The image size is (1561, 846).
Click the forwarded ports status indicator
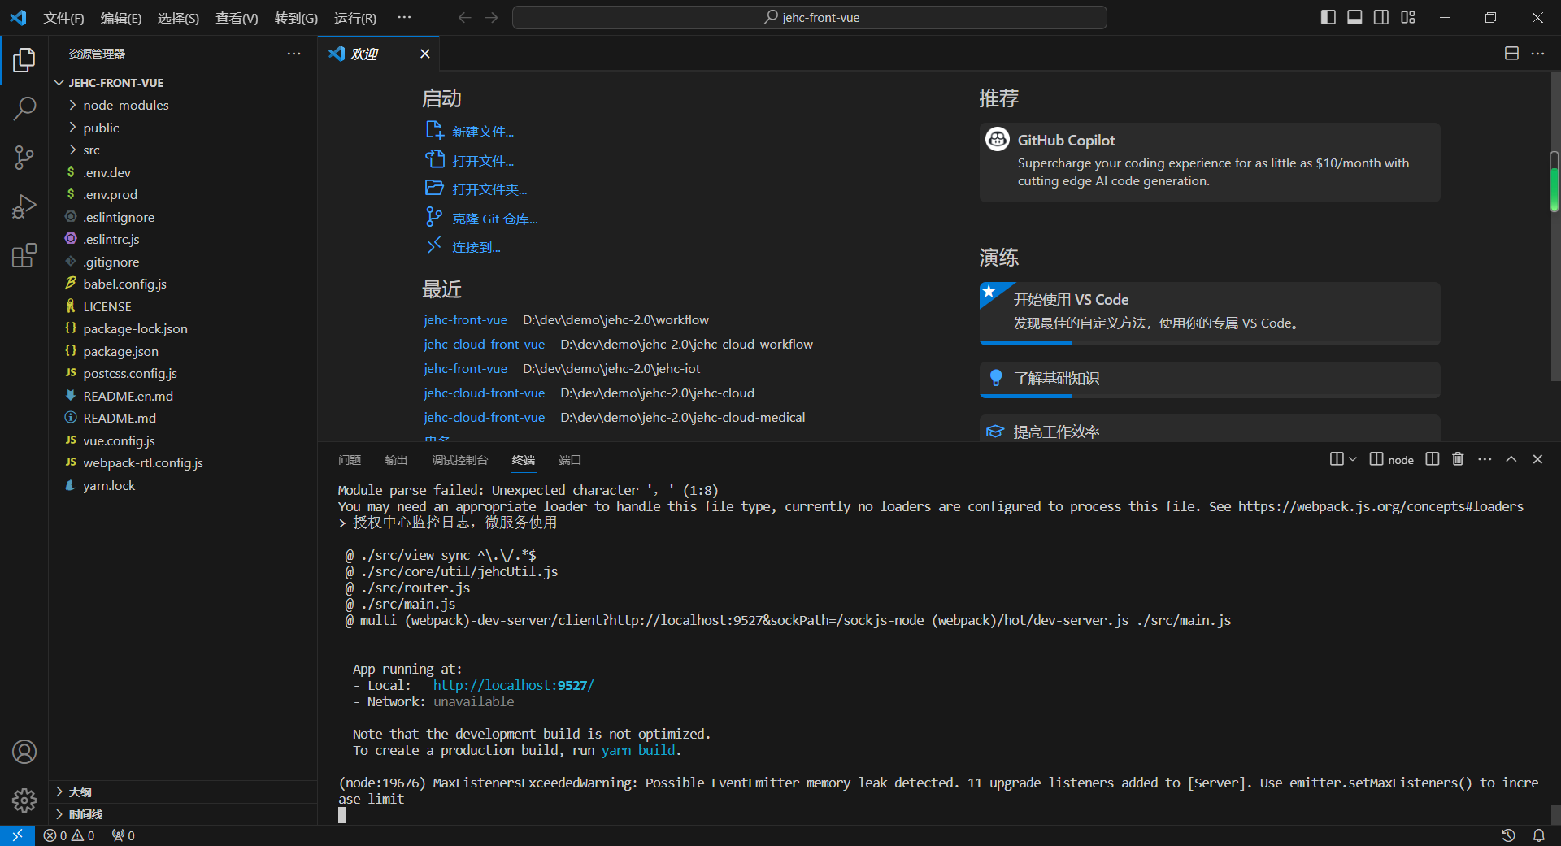pos(124,835)
